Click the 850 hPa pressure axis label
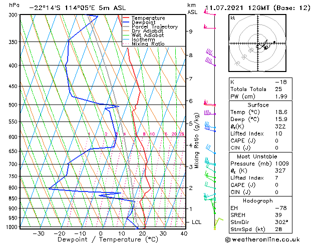 coord(14,198)
